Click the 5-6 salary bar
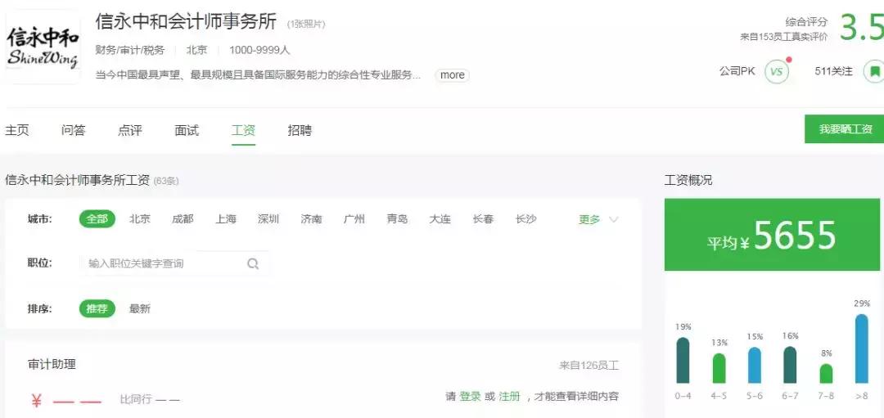 coord(755,365)
